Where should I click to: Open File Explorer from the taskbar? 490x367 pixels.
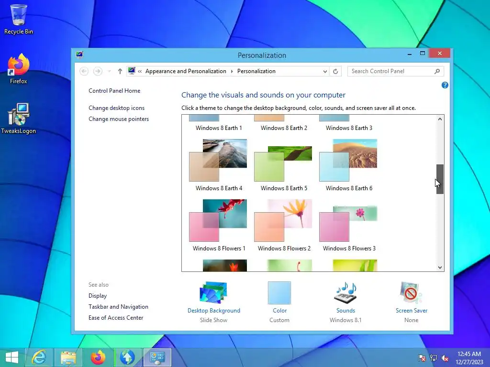pos(68,357)
